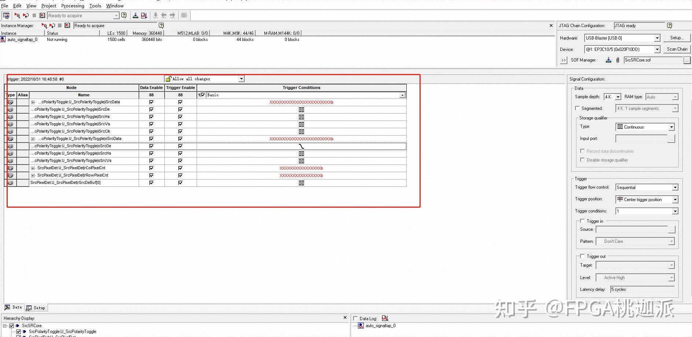Open Instance Manager help icon
This screenshot has height=337, width=692.
[x=161, y=25]
